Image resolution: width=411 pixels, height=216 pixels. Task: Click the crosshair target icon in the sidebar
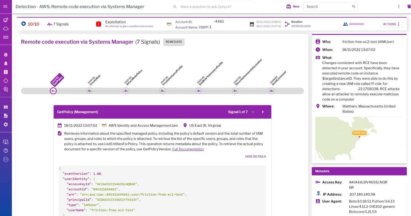(6, 81)
